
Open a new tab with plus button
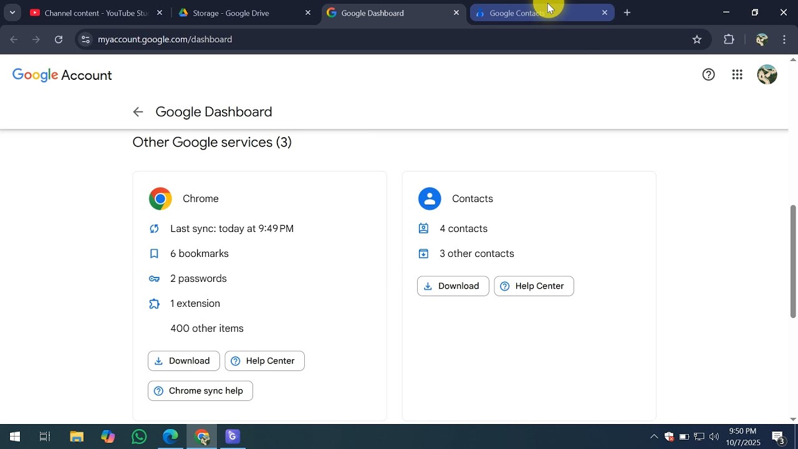627,12
